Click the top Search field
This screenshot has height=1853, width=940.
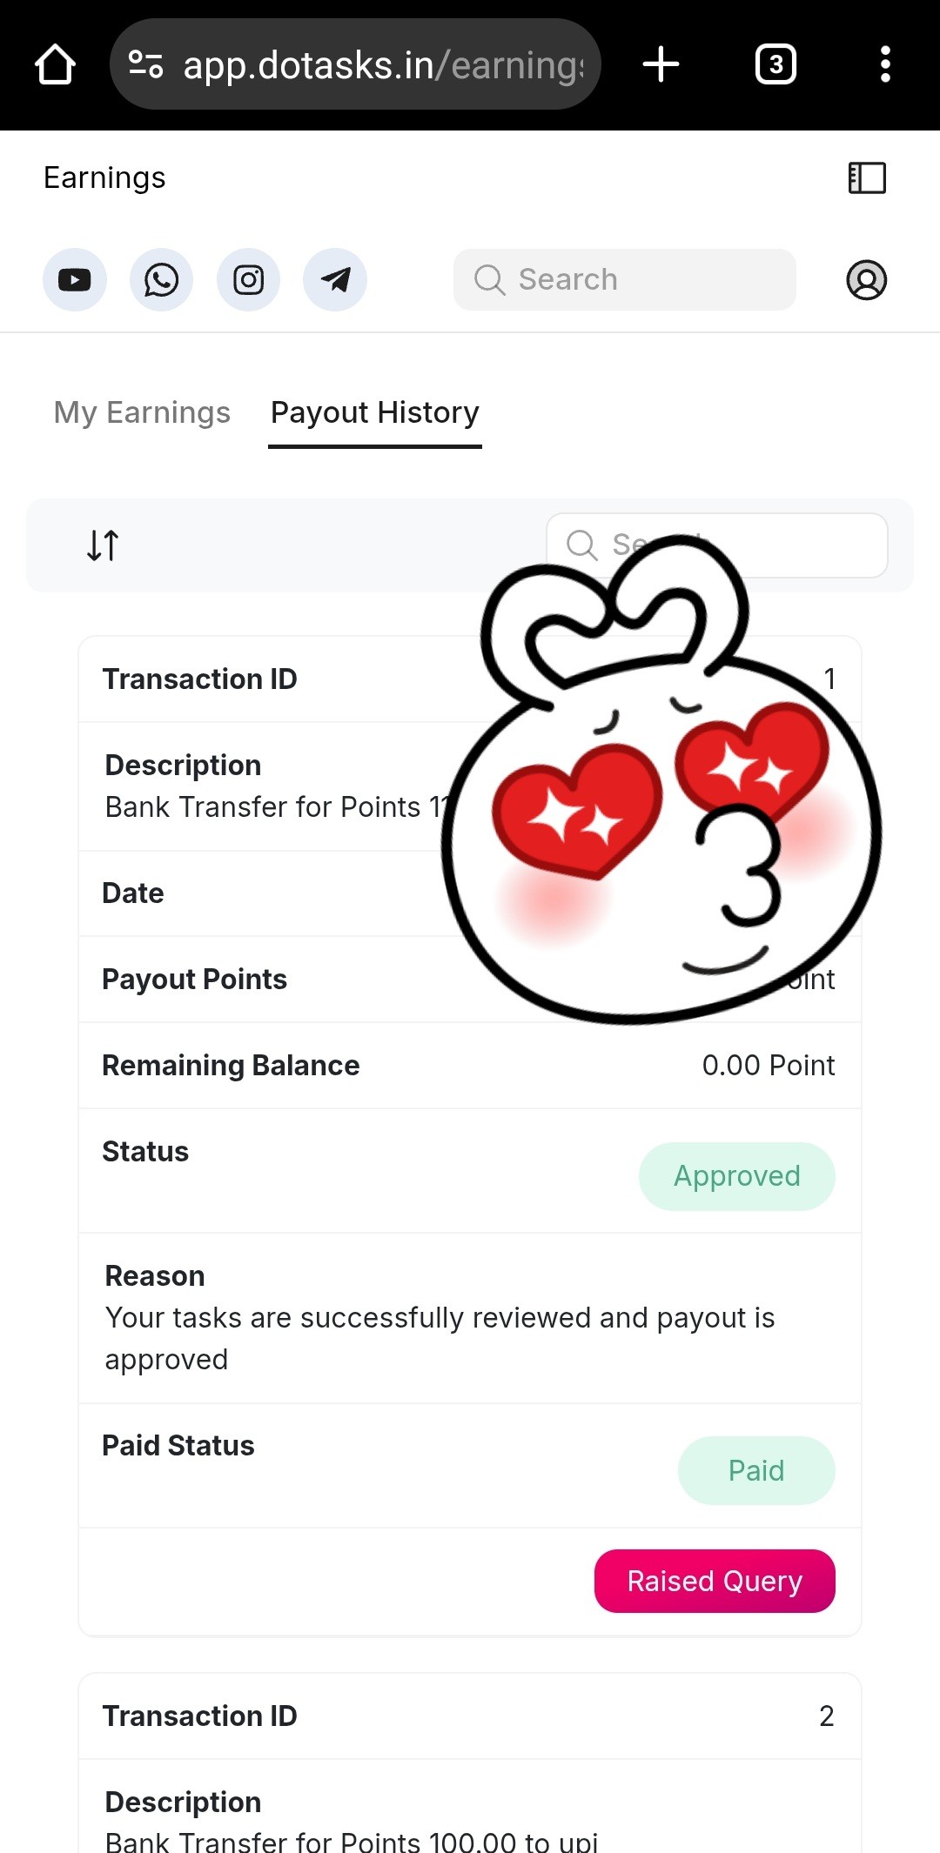point(624,280)
